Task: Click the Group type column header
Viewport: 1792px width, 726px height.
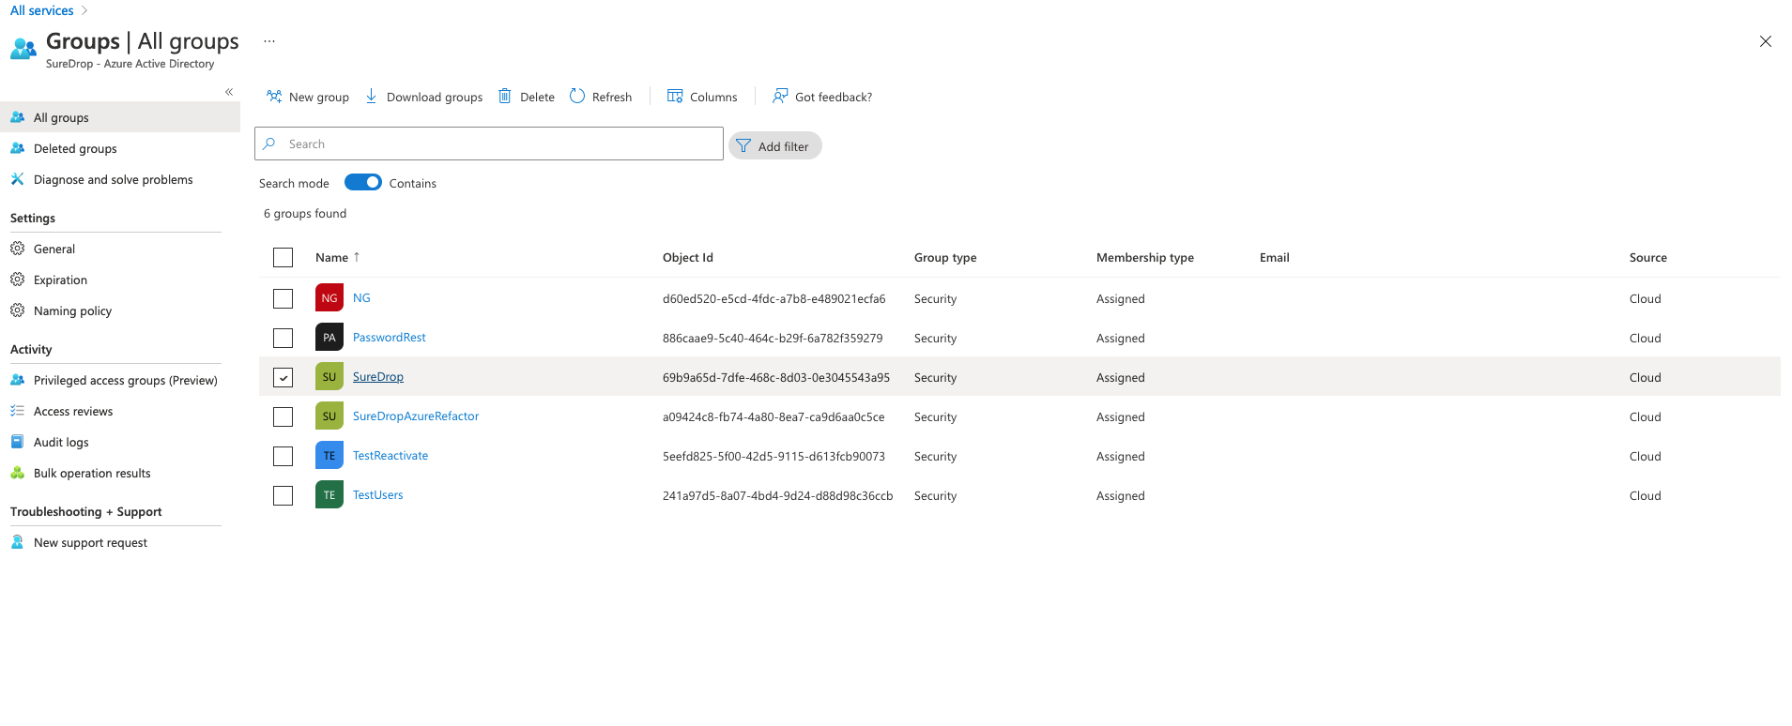Action: coord(945,257)
